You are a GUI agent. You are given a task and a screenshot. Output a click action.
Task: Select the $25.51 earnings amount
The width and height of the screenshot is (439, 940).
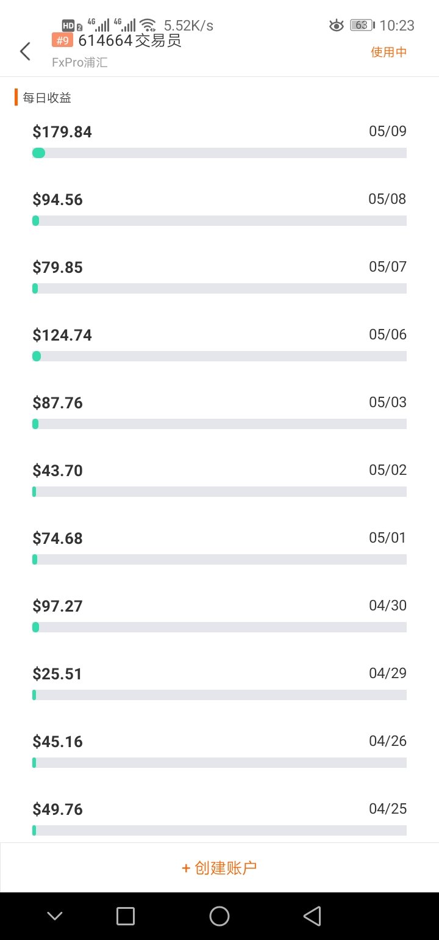57,674
